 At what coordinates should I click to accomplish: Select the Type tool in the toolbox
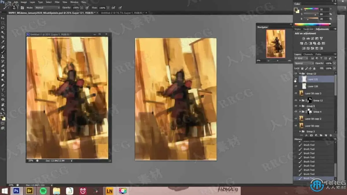pos(3,90)
